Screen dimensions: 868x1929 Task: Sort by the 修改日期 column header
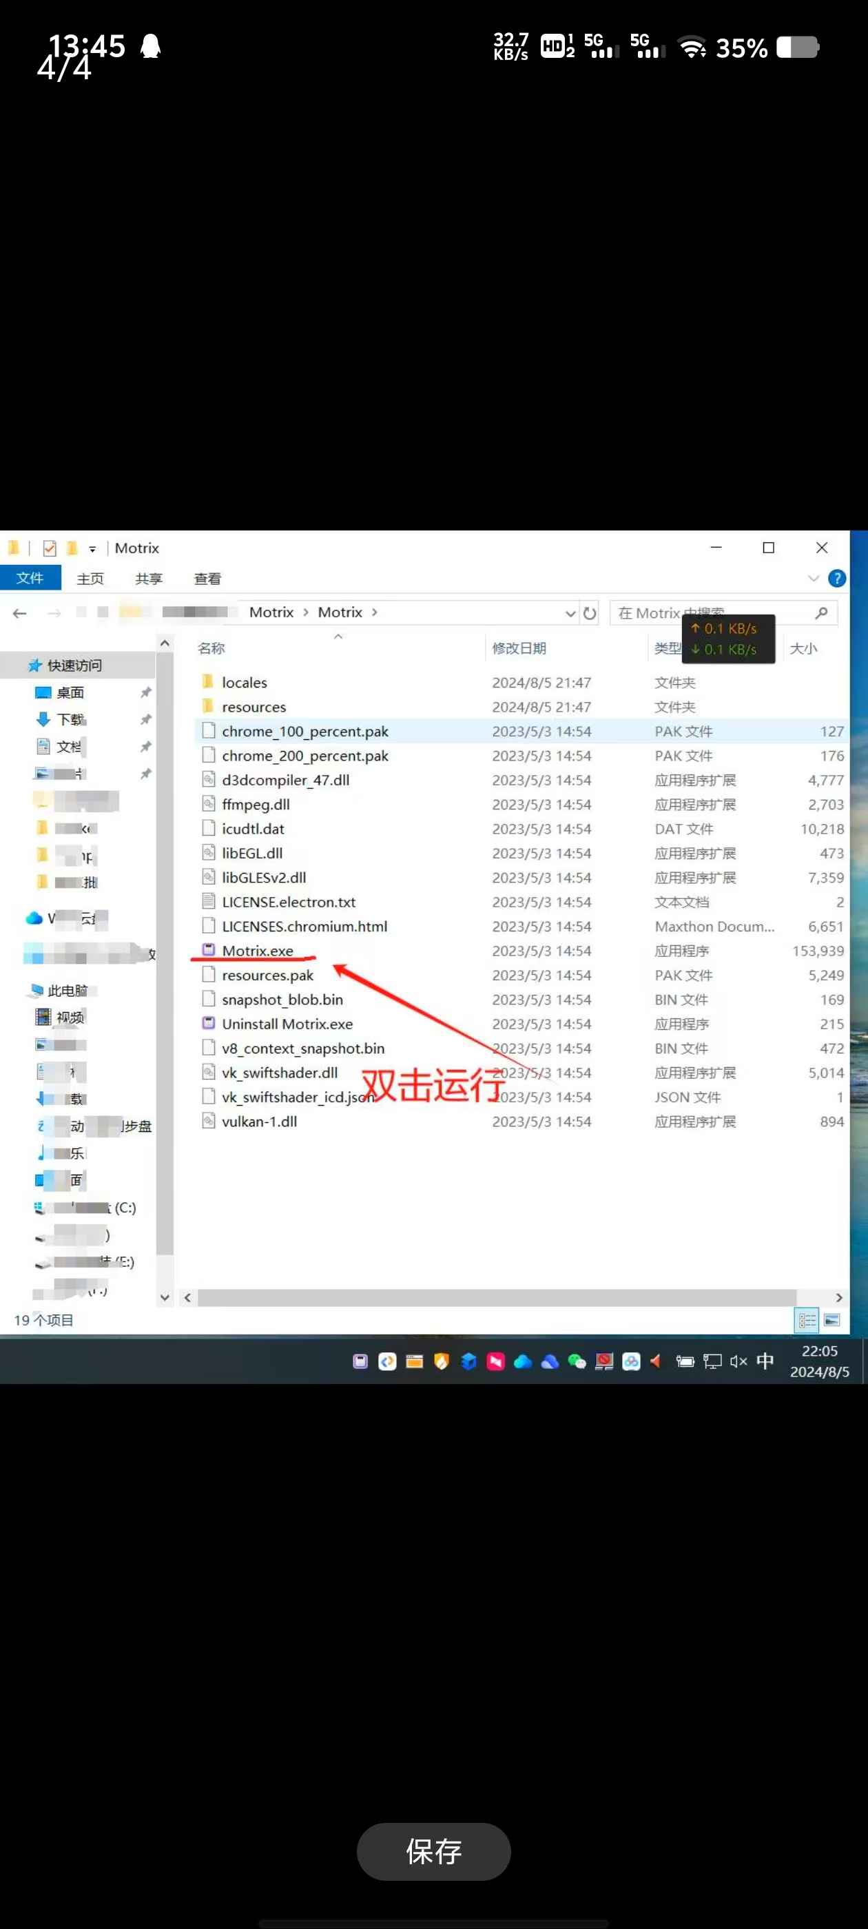coord(519,648)
